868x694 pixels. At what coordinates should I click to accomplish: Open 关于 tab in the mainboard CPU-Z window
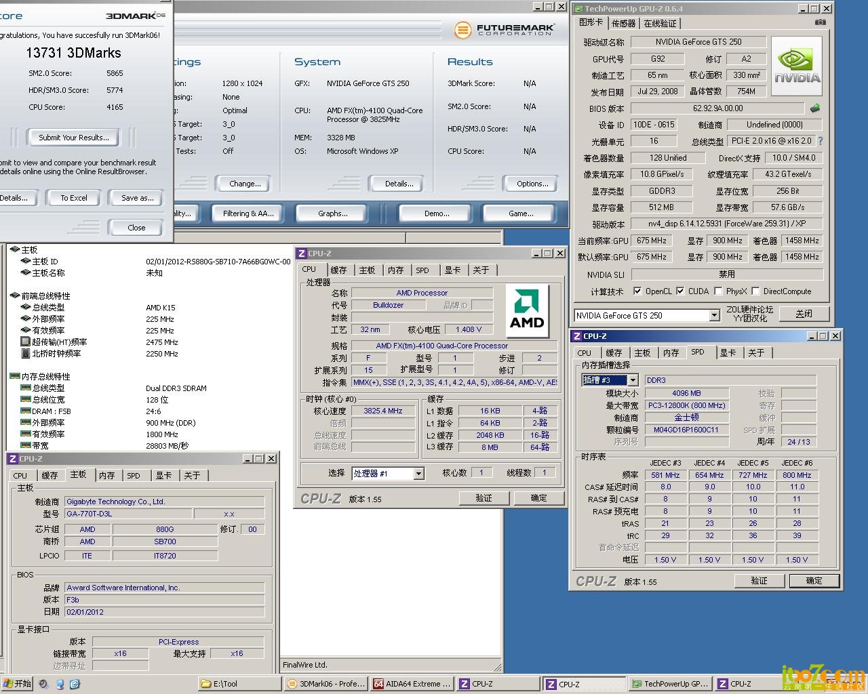(x=192, y=475)
